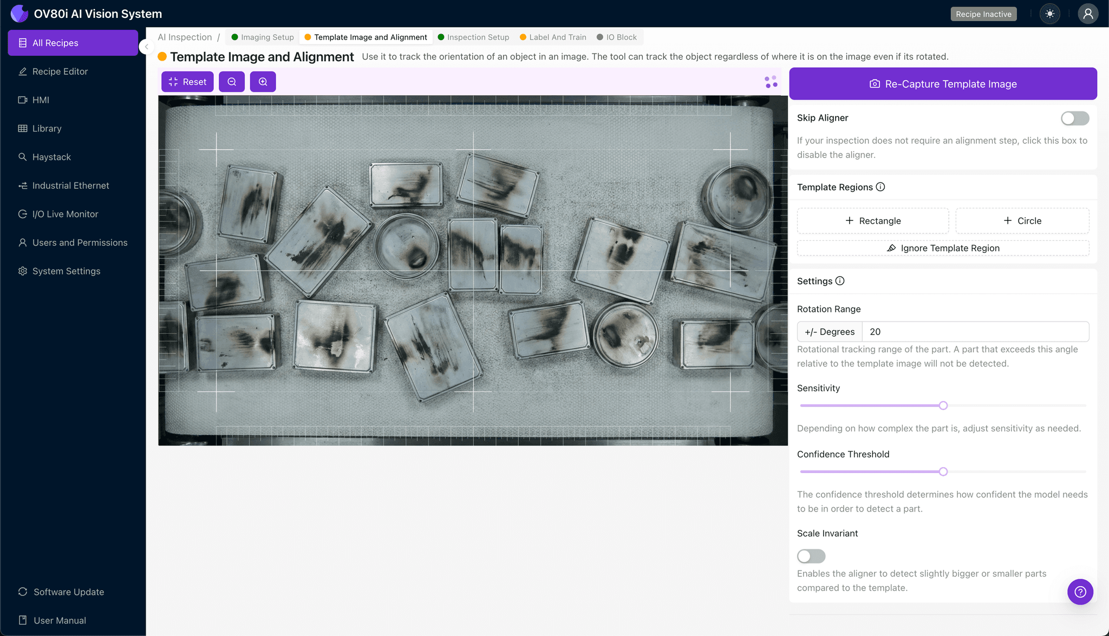Open the Label And Train tab

[553, 37]
